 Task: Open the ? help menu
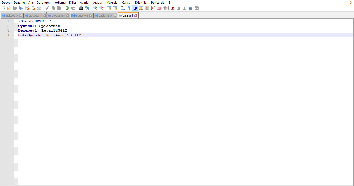169,3
